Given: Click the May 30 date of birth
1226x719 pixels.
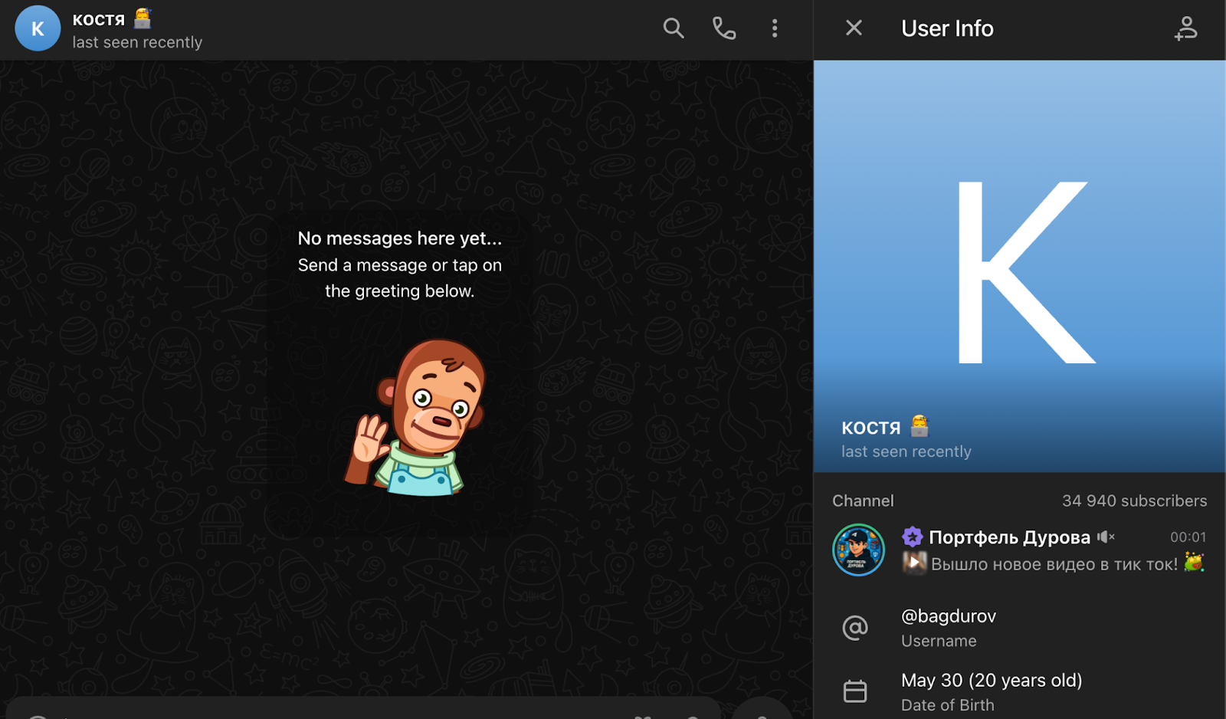Looking at the screenshot, I should click(992, 681).
